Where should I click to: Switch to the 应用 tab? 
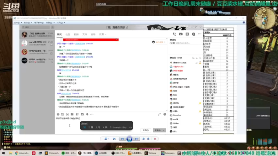[x=93, y=34]
